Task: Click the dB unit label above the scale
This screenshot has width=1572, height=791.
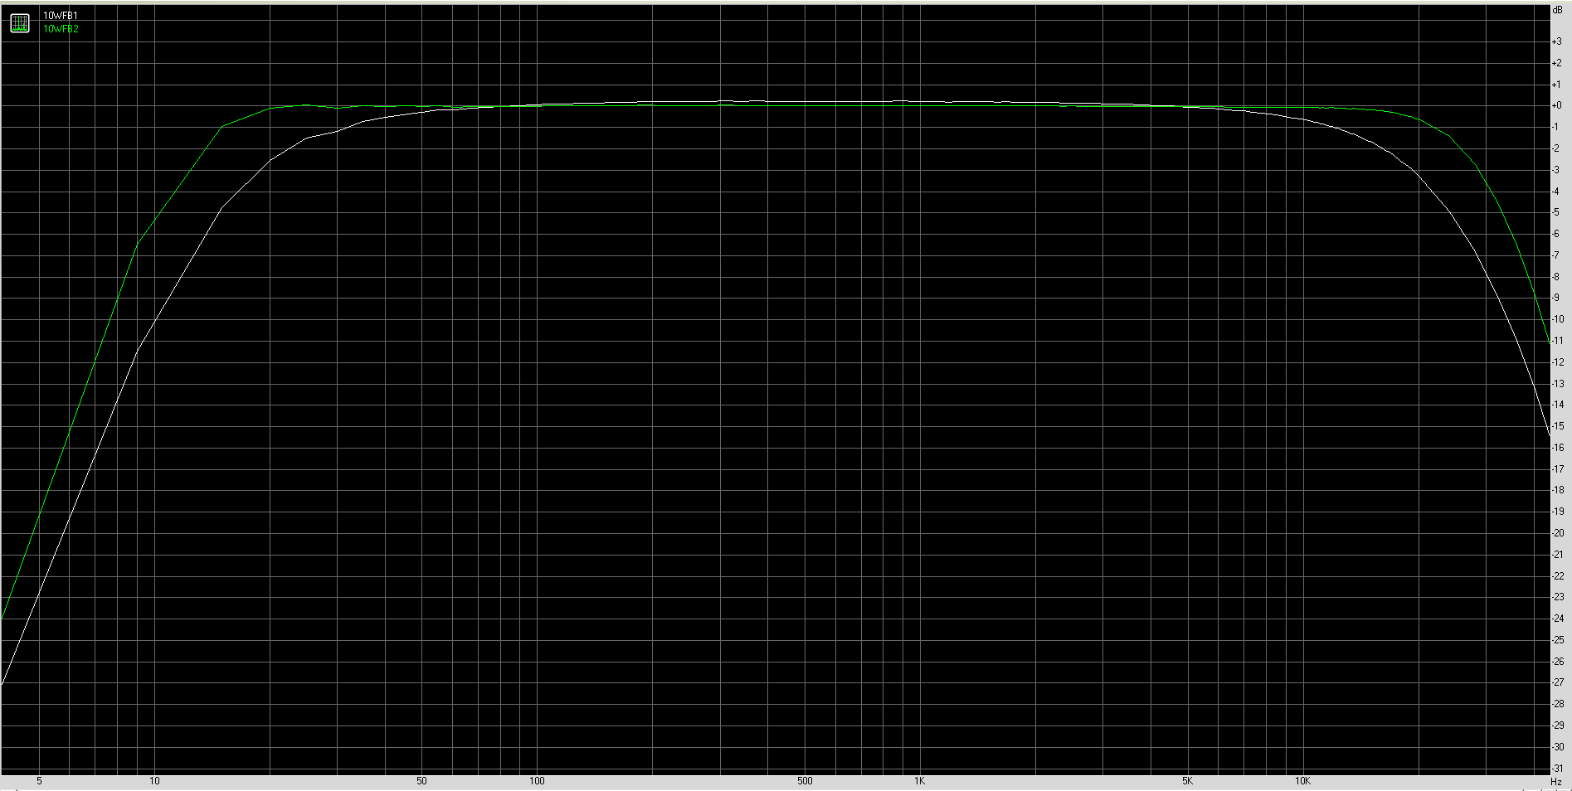Action: click(x=1557, y=10)
